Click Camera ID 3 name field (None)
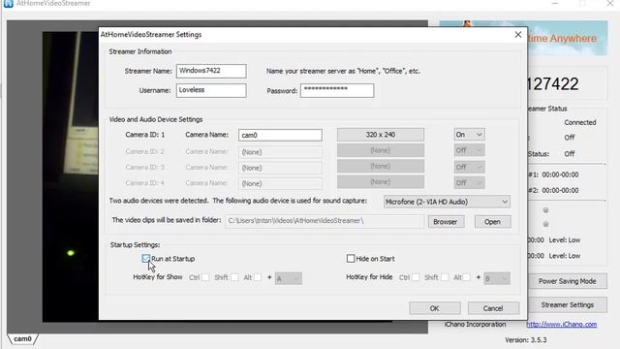620x349 pixels. (280, 168)
